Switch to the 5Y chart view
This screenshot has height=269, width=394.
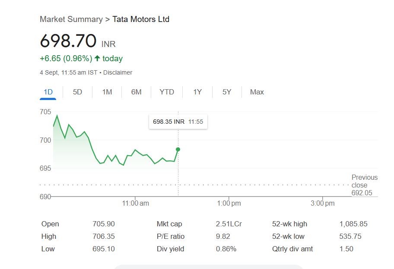(227, 92)
